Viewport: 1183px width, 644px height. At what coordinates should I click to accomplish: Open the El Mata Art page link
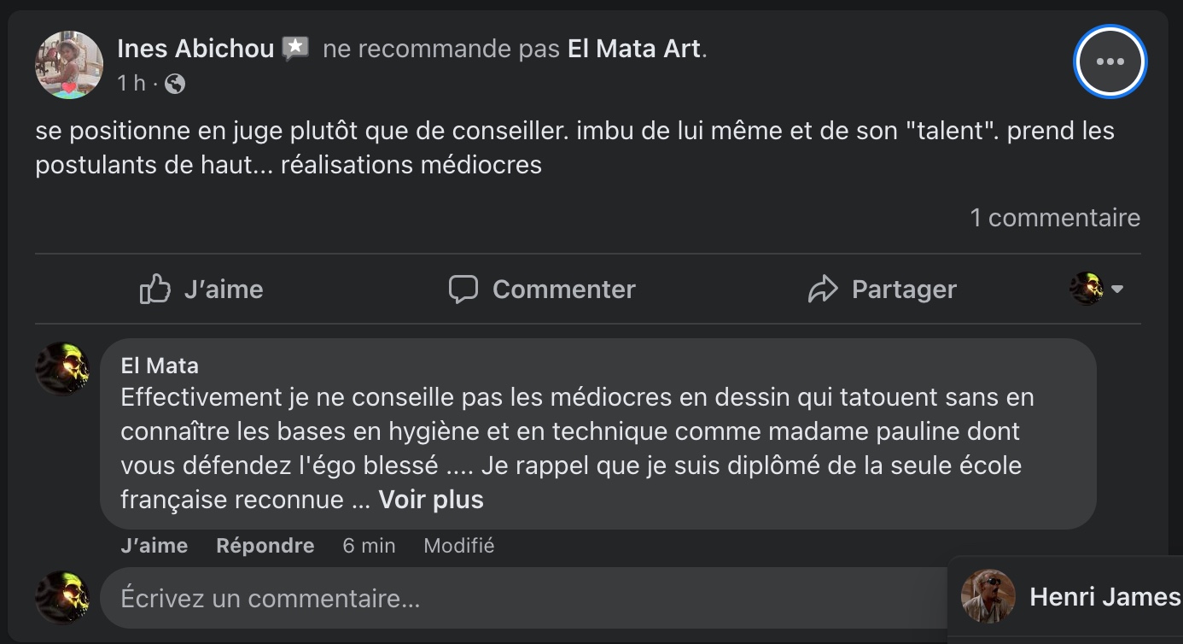click(634, 49)
